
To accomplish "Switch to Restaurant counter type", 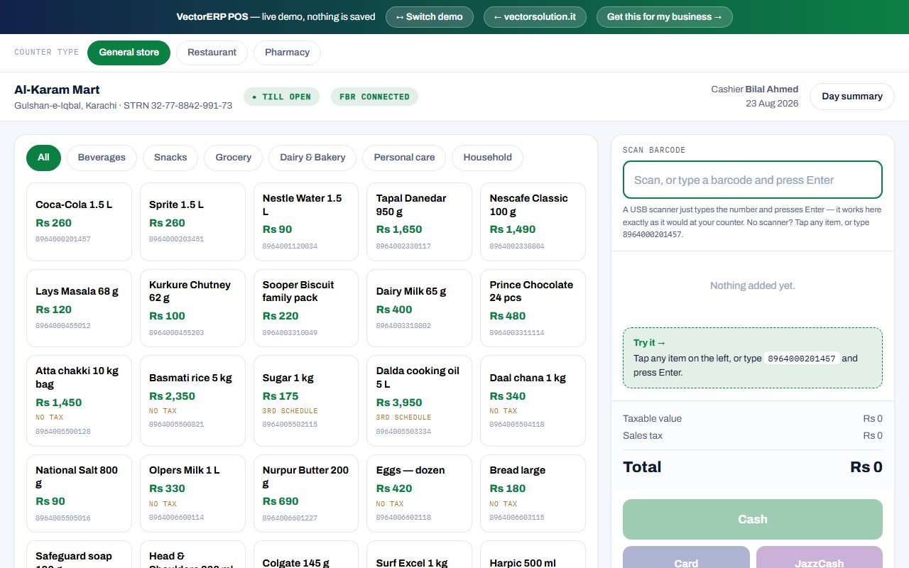I will (x=212, y=53).
